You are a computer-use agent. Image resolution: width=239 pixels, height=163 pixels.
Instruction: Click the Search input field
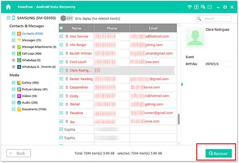214,18
